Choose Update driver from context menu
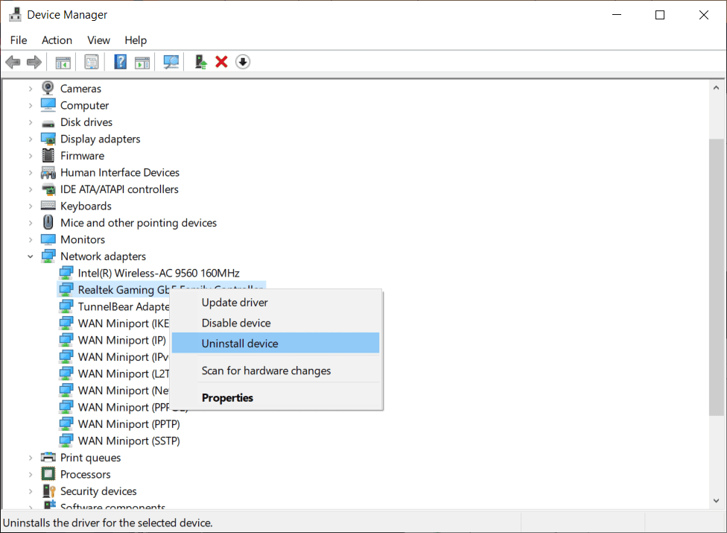The height and width of the screenshot is (533, 727). pyautogui.click(x=276, y=303)
